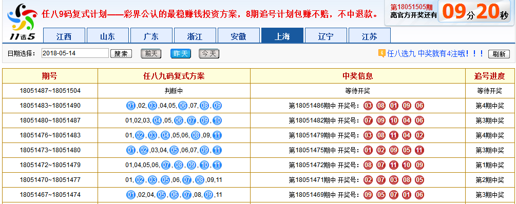
Task: Select period range 18051473~18051480
Action: (50, 150)
